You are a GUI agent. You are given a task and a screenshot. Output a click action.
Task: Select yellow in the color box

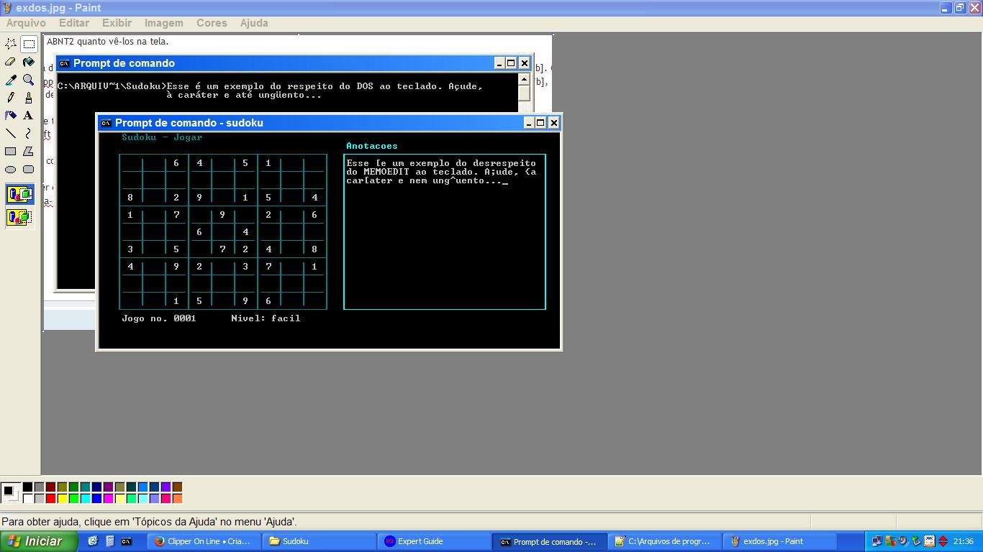(62, 499)
